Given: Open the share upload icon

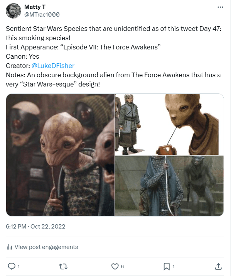Looking at the screenshot, I should pyautogui.click(x=218, y=266).
